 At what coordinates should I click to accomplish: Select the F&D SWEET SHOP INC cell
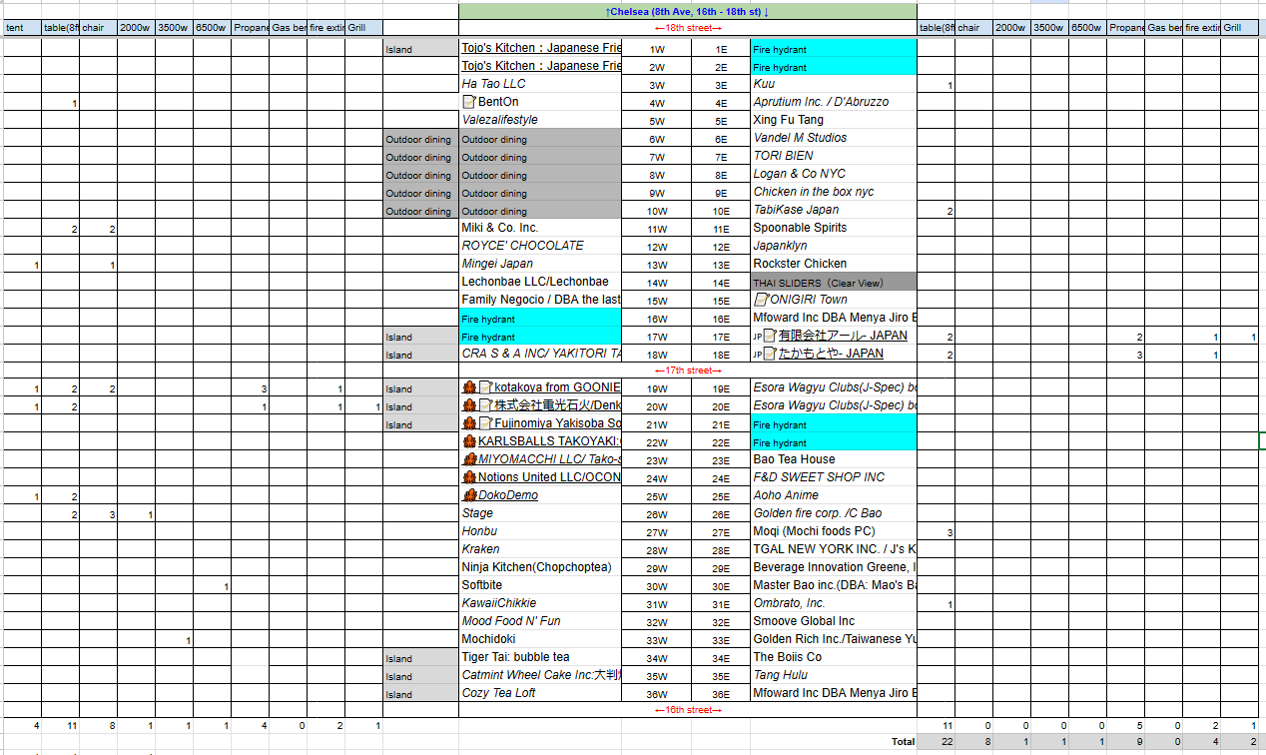point(834,477)
